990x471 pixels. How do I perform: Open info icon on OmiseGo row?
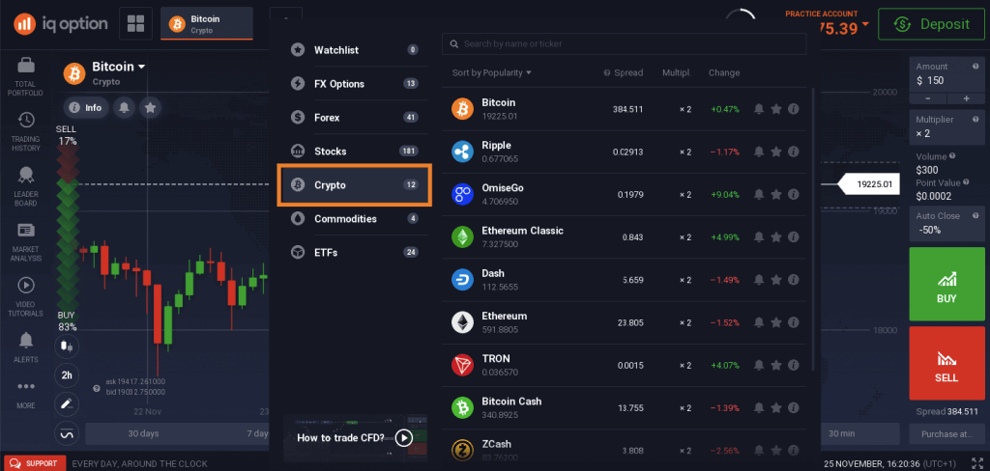click(794, 194)
